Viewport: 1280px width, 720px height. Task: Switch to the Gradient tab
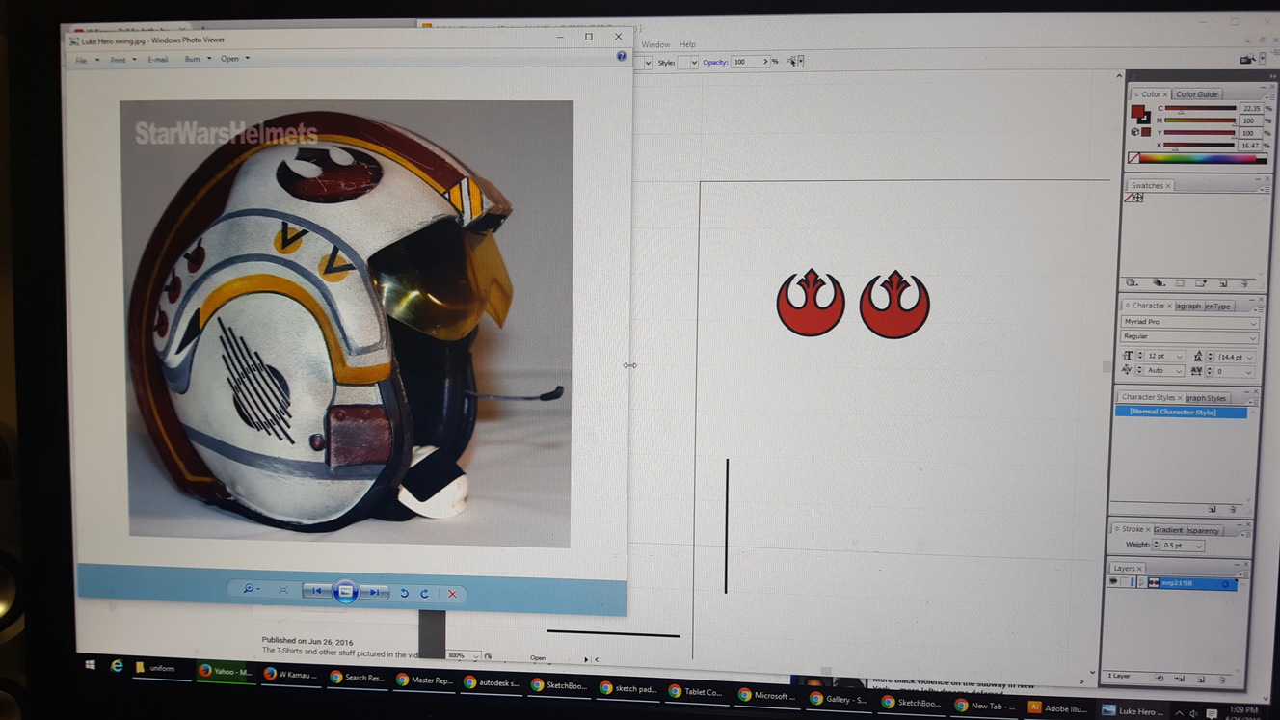pyautogui.click(x=1168, y=530)
